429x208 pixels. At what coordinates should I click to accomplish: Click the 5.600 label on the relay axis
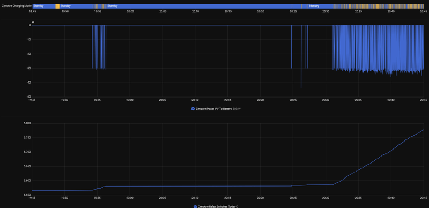point(27,181)
